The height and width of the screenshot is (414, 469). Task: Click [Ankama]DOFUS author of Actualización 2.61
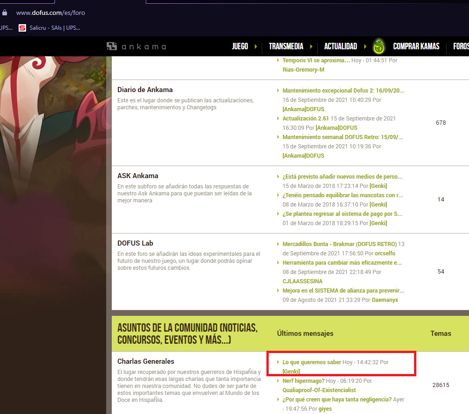click(336, 128)
